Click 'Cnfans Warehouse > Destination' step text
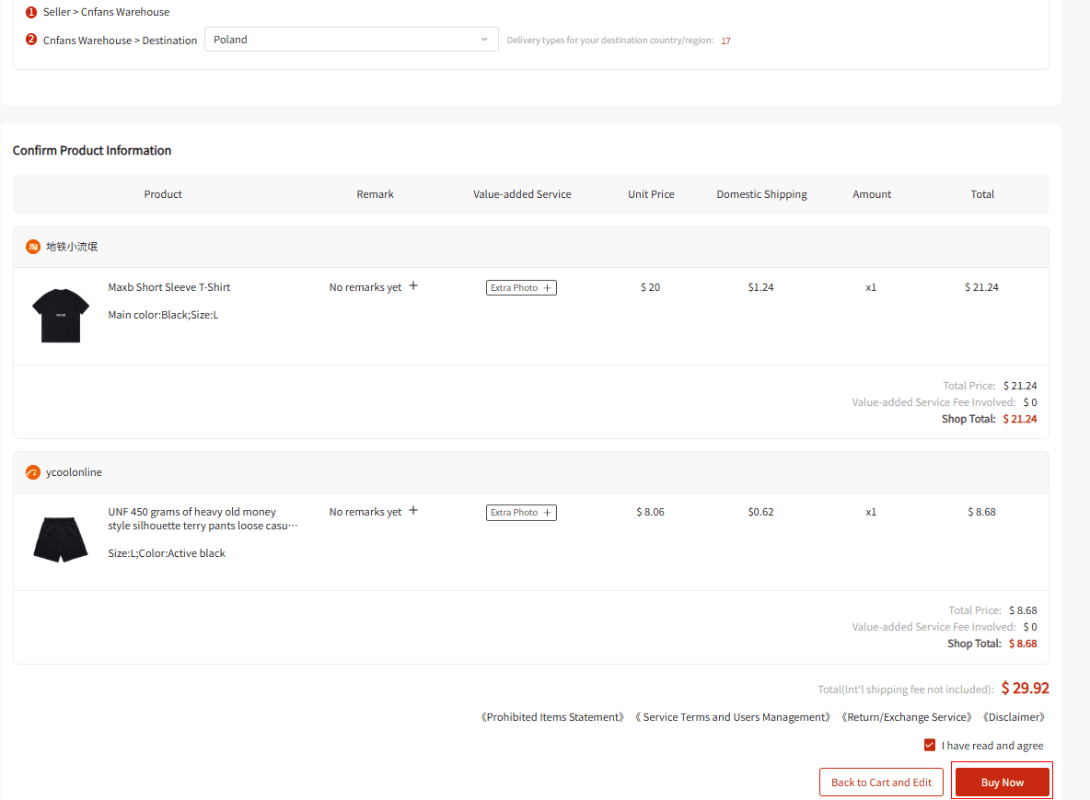Viewport: 1090px width, 800px height. click(121, 41)
